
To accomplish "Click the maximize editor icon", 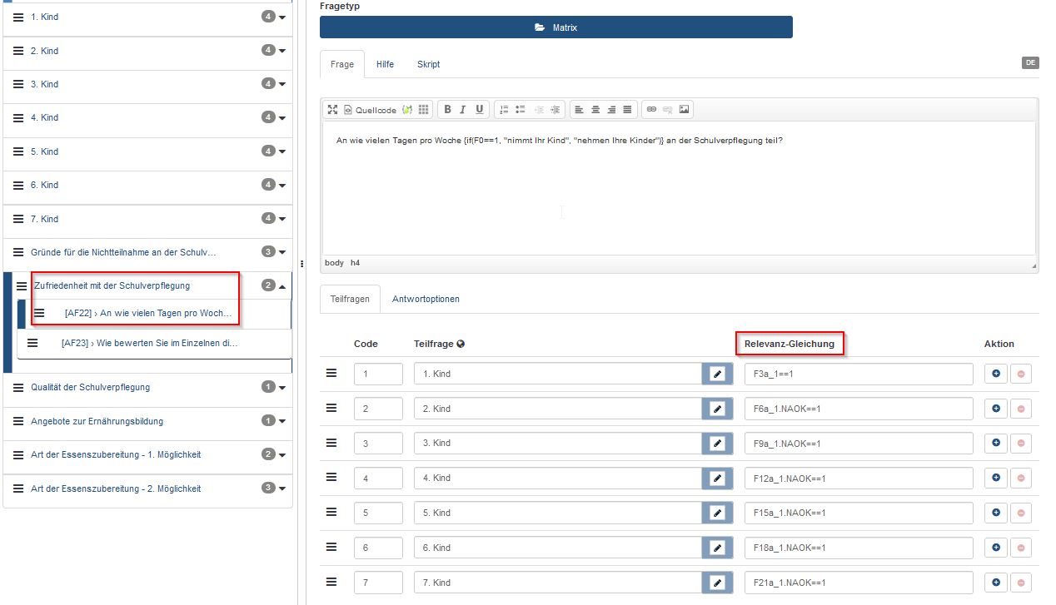I will pos(332,109).
